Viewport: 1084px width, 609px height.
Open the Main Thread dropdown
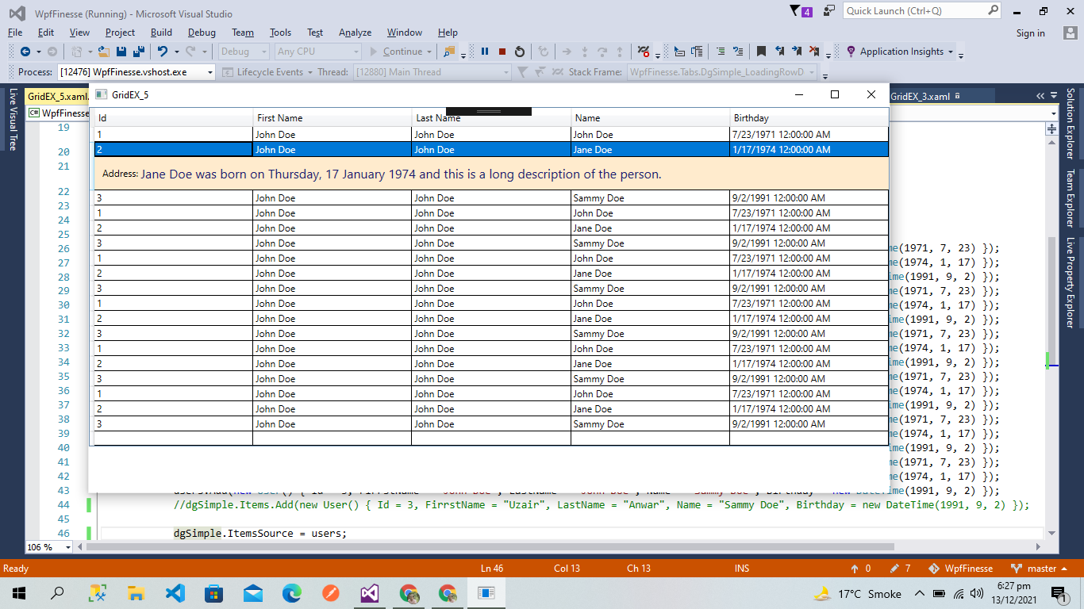click(432, 72)
